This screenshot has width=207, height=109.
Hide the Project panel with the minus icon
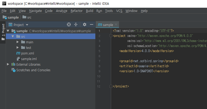coord(92,24)
